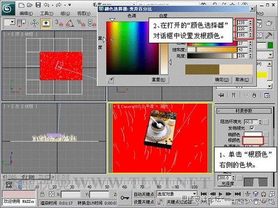
Task: Click the blue value field showing 195
Action: (242, 35)
